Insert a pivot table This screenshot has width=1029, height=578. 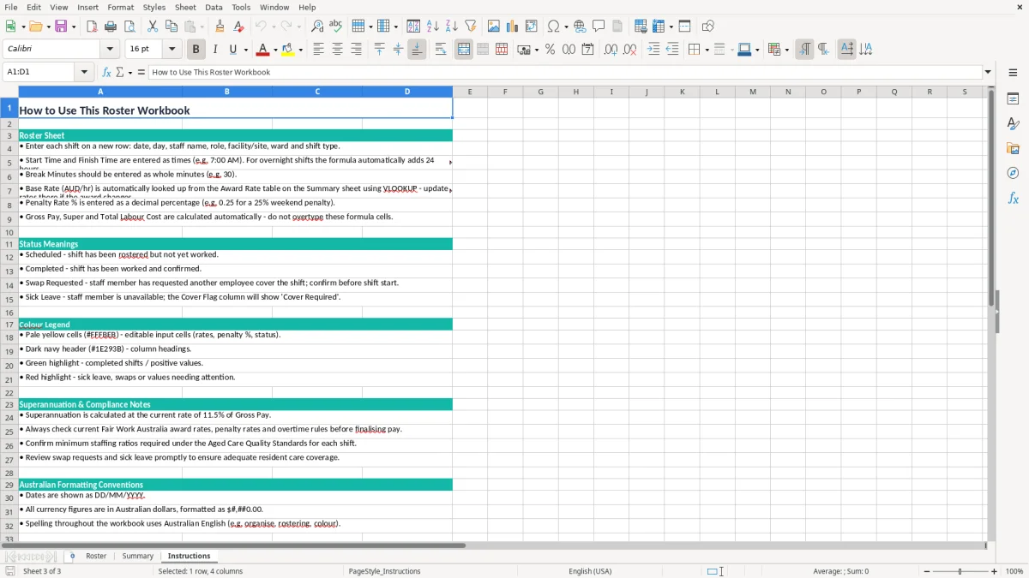(532, 27)
